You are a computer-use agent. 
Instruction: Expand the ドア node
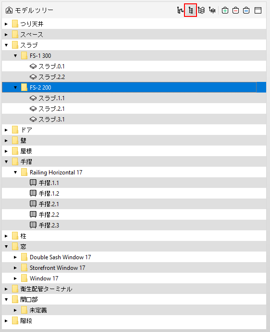6,130
